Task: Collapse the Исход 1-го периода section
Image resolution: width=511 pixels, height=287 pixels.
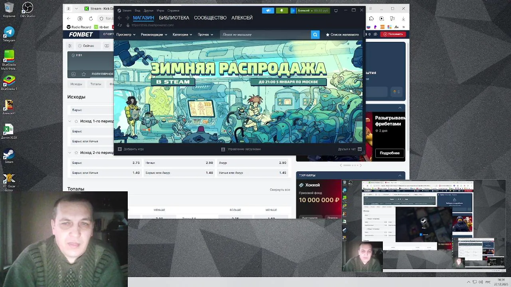Action: coord(70,121)
